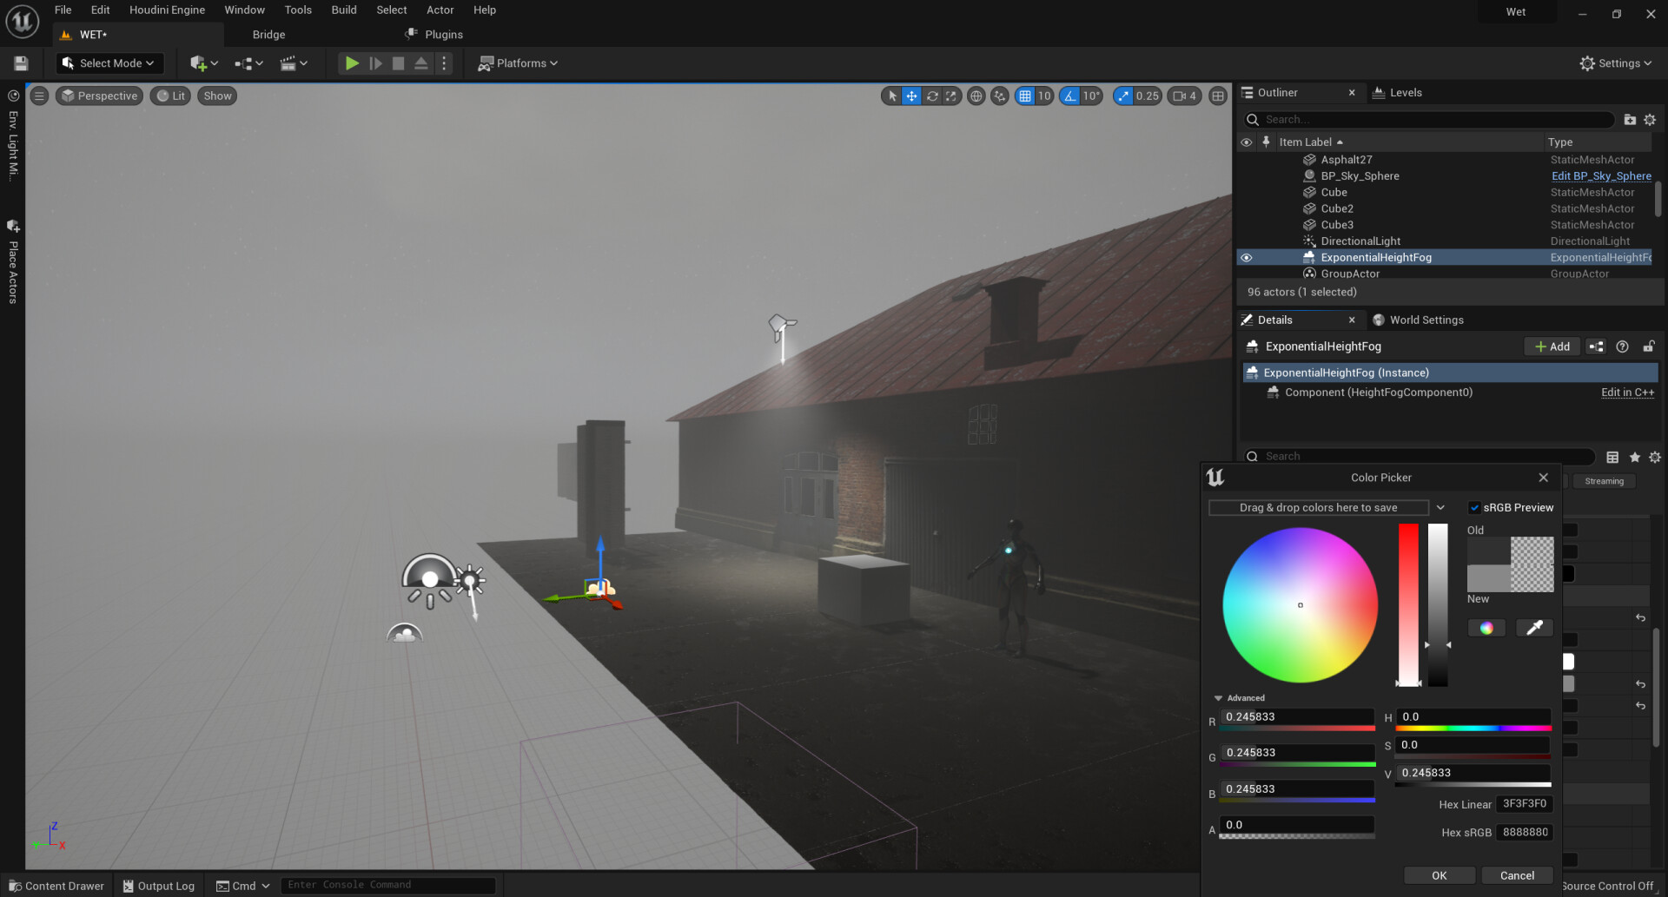Open the Perspective view dropdown
Viewport: 1668px width, 897px height.
click(x=99, y=96)
